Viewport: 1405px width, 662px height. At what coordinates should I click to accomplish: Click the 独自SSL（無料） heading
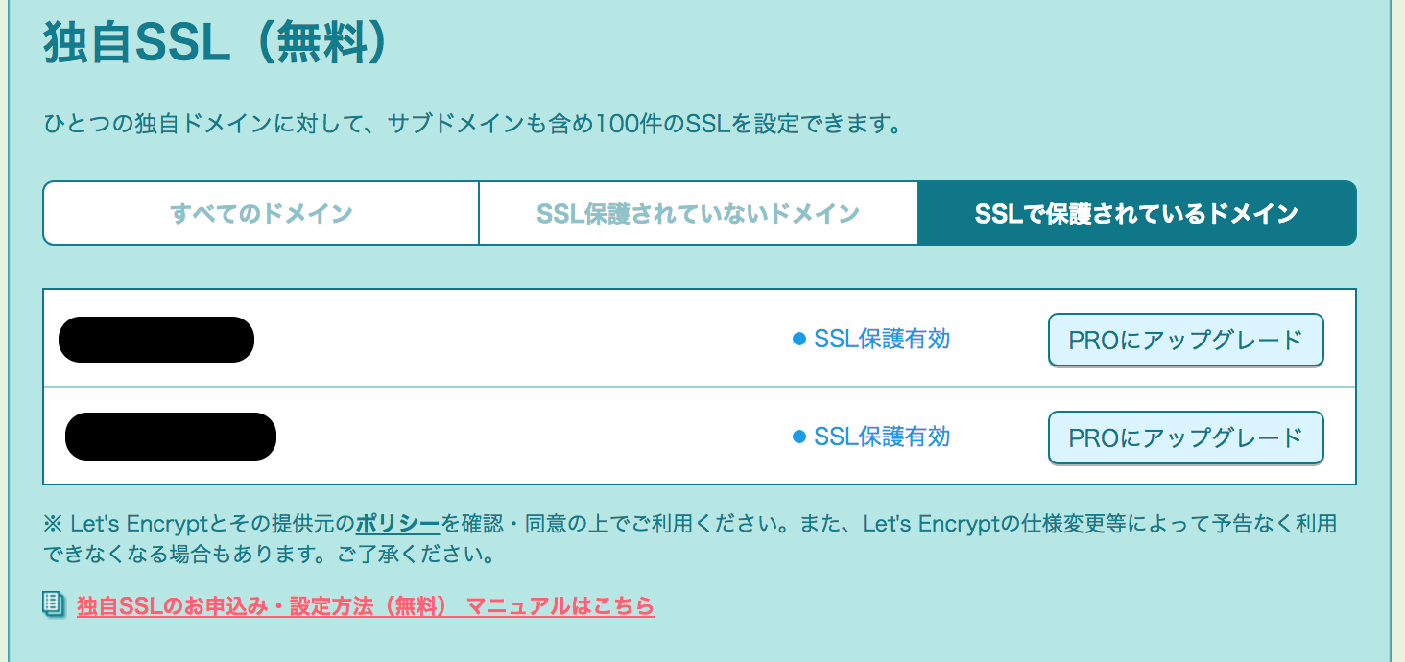216,46
